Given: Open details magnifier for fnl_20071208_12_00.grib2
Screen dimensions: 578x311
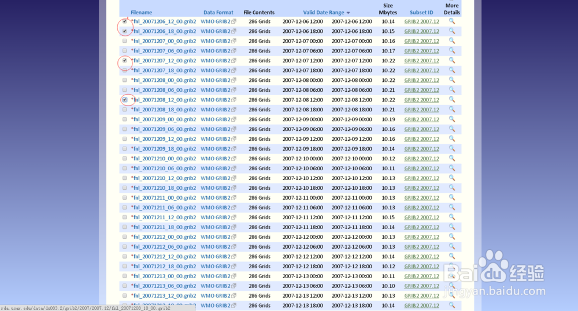Looking at the screenshot, I should point(452,99).
